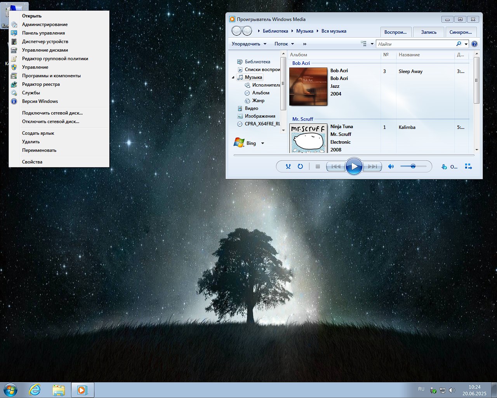The image size is (497, 398).
Task: Select Диспетчер устройств in context menu
Action: [x=45, y=42]
